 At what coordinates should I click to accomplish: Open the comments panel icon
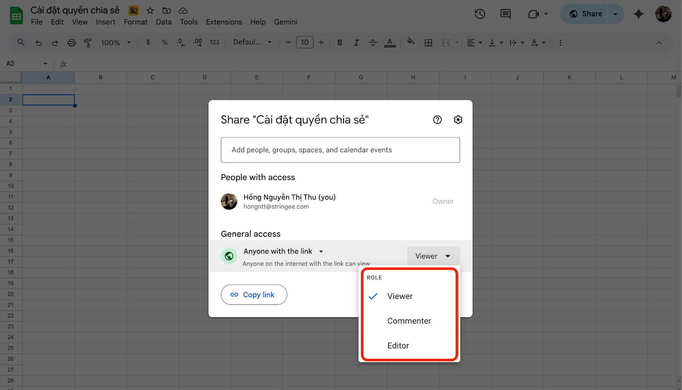pos(506,14)
